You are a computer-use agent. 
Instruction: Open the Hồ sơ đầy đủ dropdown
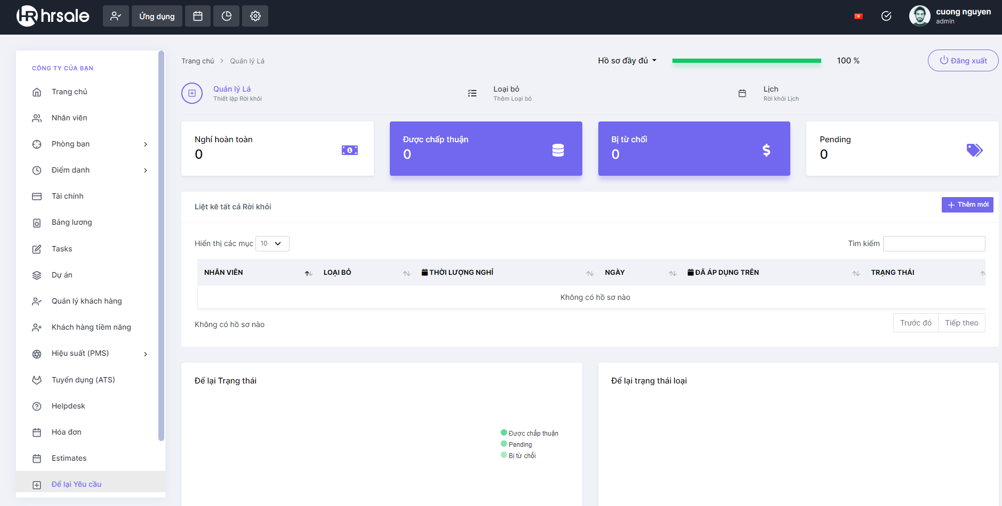pos(627,61)
